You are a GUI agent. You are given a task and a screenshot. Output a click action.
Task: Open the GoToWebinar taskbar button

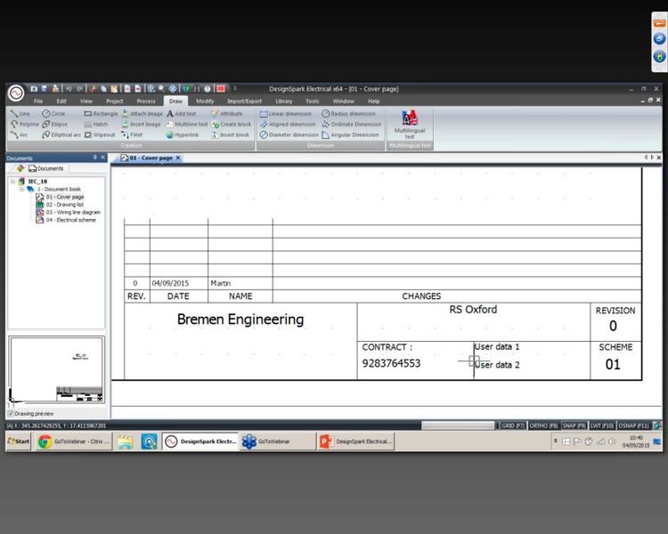point(277,441)
